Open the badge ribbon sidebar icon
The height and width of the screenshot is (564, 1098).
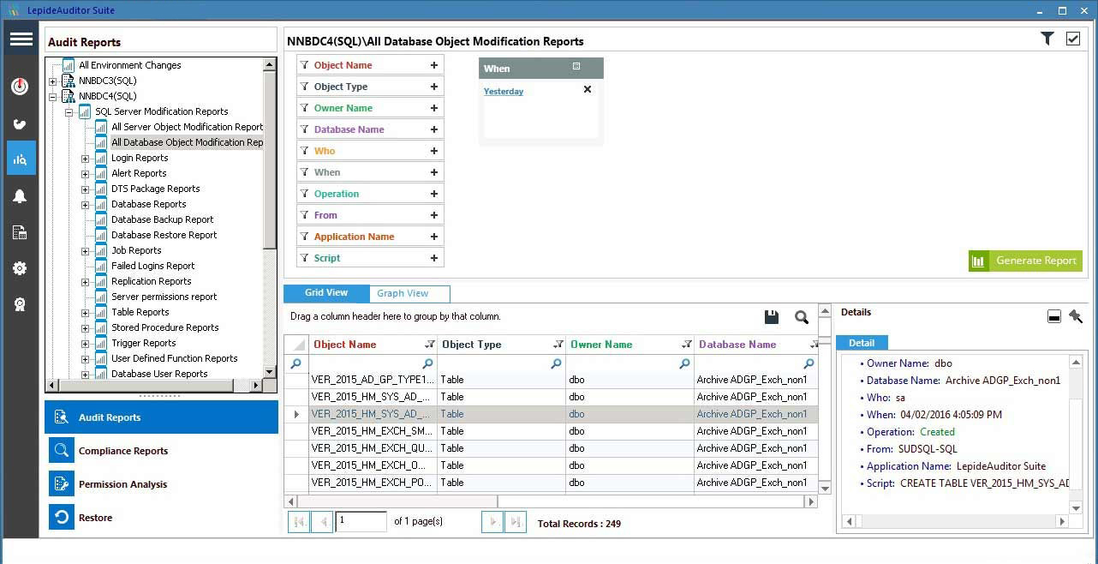21,304
